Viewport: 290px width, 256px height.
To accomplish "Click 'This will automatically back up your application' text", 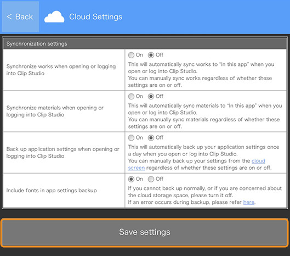I will coord(203,157).
